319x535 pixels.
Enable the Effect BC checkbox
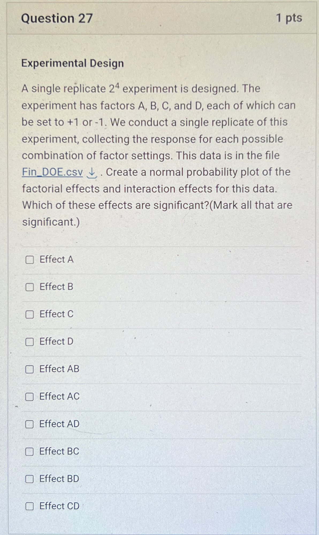click(x=30, y=452)
